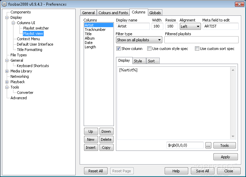The image size is (246, 177).
Task: Expand the Playback tree node
Action: 7,82
